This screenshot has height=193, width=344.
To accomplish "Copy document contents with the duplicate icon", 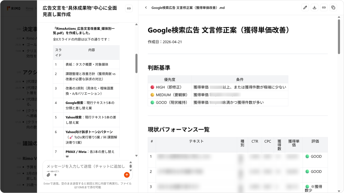I will click(333, 8).
